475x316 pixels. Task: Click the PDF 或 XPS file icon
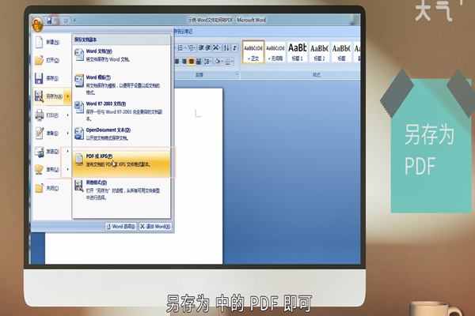[x=79, y=160]
